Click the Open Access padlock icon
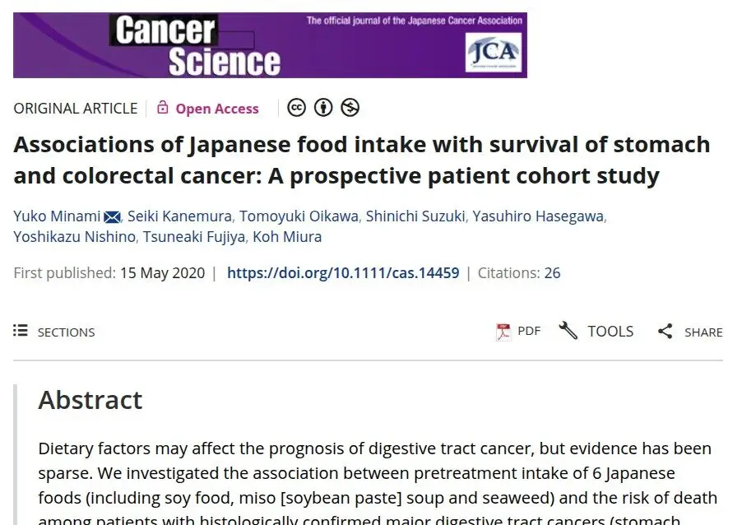Screen dimensions: 742x525 click(x=162, y=108)
